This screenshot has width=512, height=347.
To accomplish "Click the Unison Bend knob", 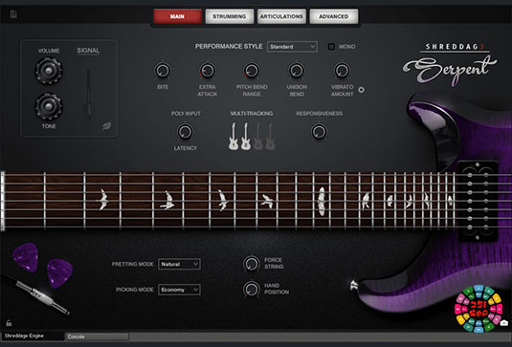I will 297,71.
